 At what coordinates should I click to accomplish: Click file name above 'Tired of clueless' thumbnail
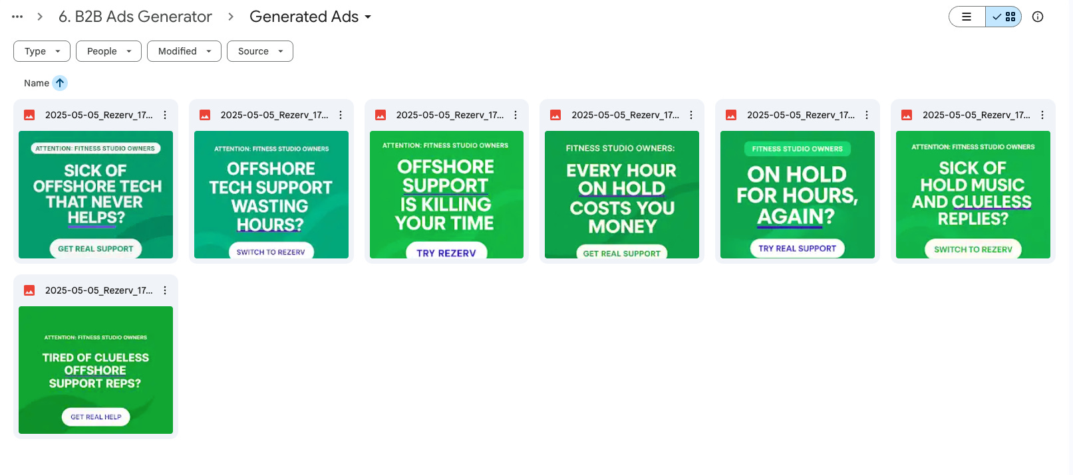click(99, 290)
